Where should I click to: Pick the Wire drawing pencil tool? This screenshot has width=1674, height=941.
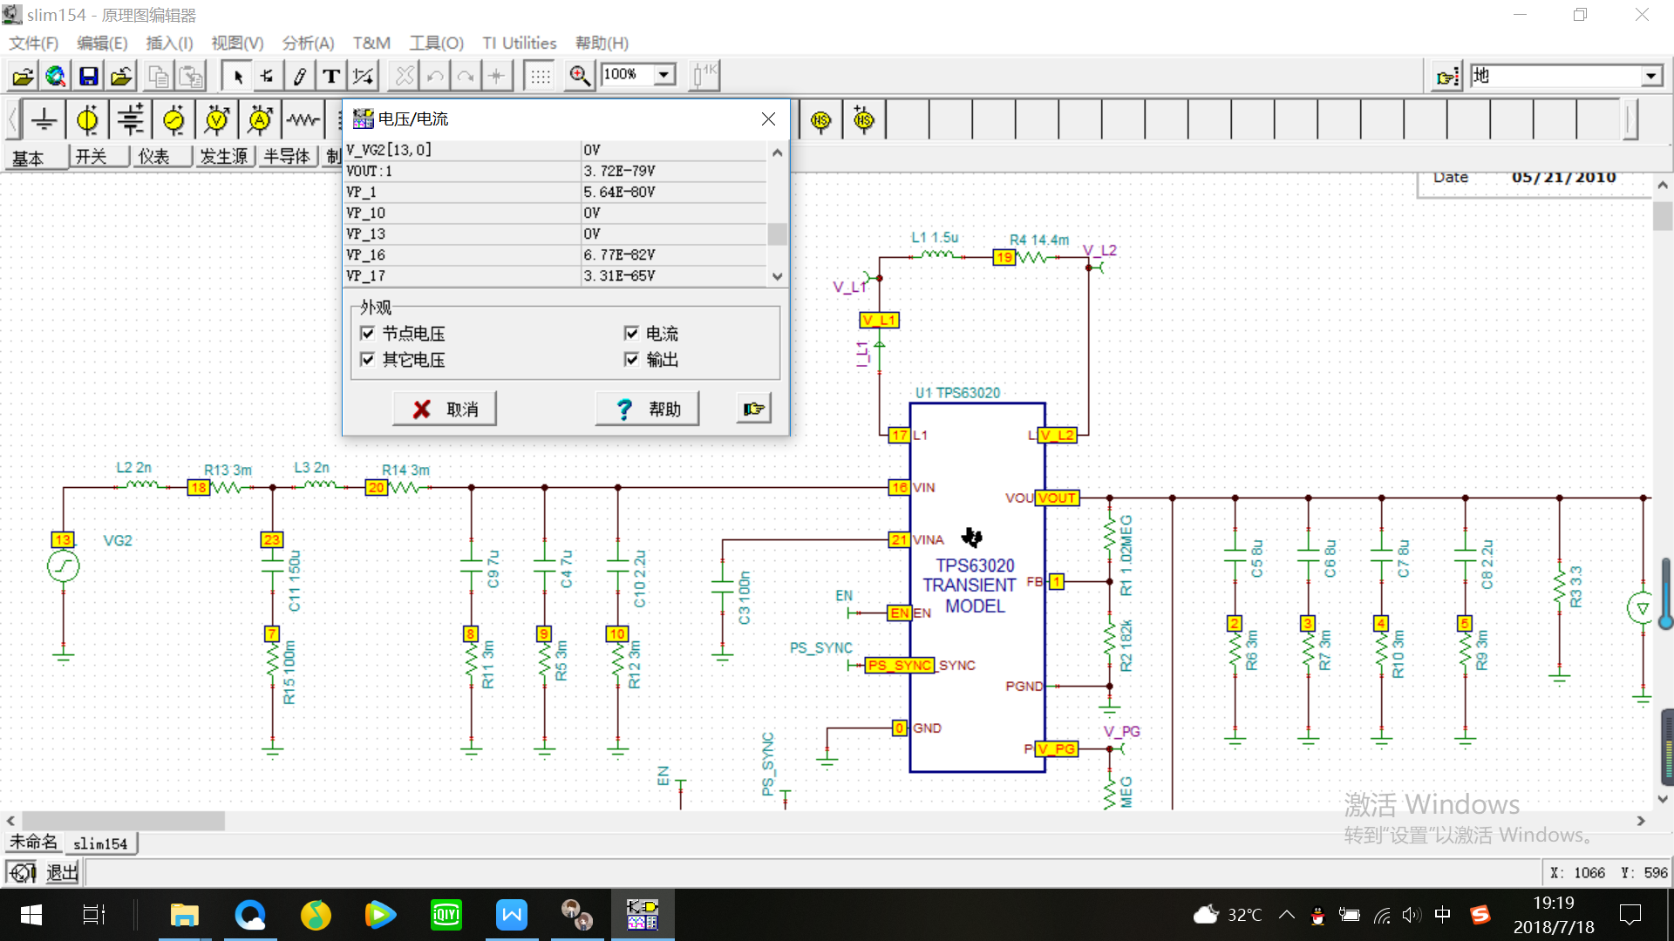(x=299, y=77)
